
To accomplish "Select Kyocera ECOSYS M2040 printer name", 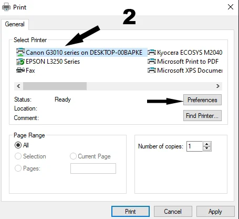I will tap(190, 53).
